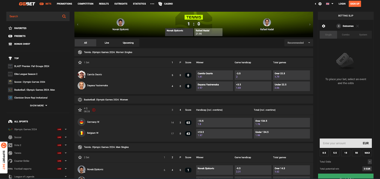Select Over 22.5 total games odds
The height and width of the screenshot is (179, 380).
coord(292,75)
